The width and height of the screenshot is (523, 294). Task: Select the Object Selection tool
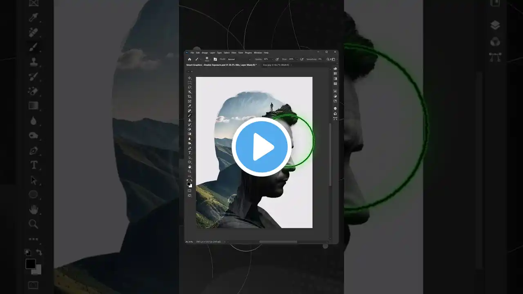coord(190,92)
